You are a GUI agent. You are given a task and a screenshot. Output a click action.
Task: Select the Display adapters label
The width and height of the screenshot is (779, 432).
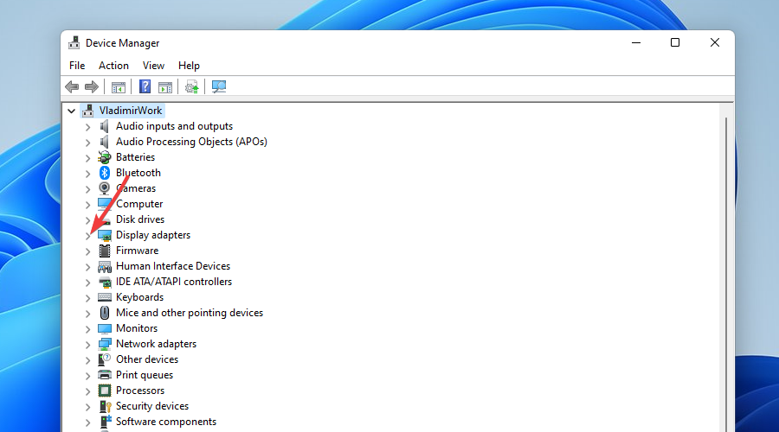[x=153, y=235]
